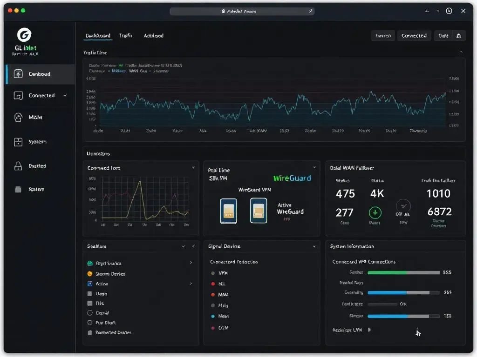The width and height of the screenshot is (477, 357).
Task: Select the first SIM card icon
Action: [x=228, y=211]
